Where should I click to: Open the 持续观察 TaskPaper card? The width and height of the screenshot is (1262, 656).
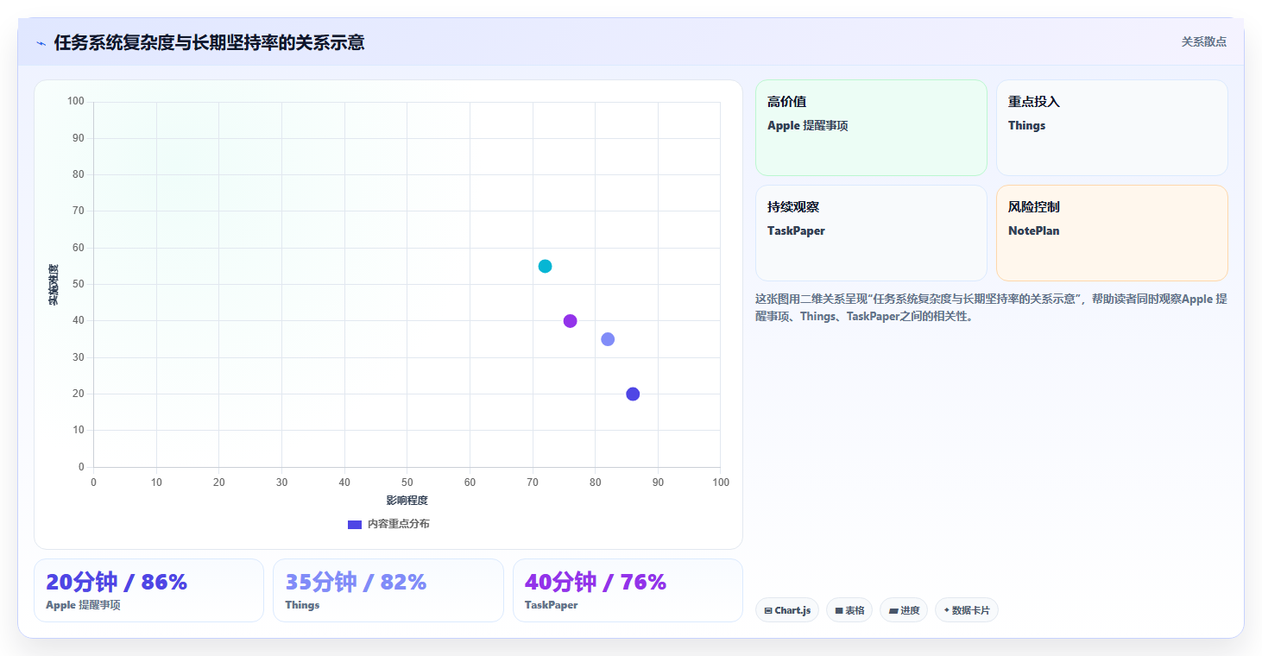click(871, 233)
